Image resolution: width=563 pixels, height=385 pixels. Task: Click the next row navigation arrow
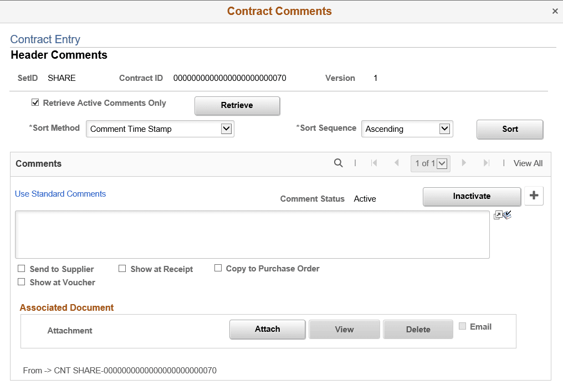464,163
